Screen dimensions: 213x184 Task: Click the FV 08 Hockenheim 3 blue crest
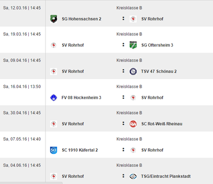pos(54,97)
